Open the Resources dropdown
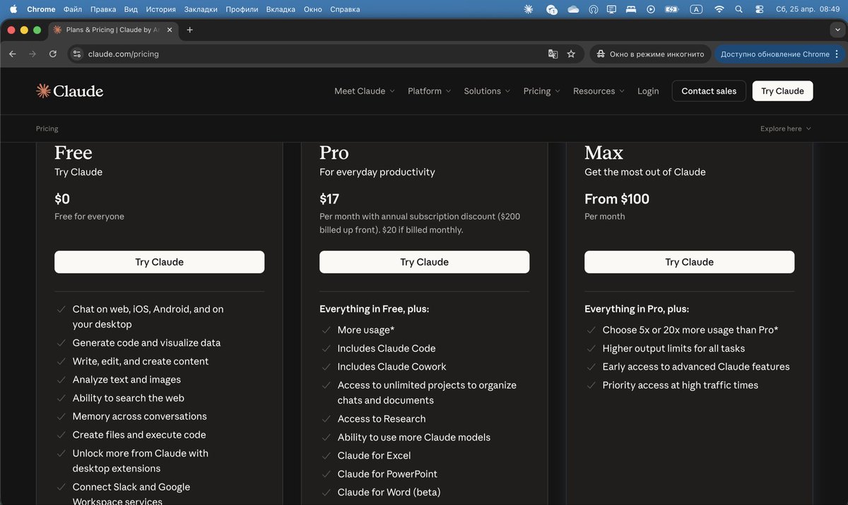848x505 pixels. tap(599, 91)
